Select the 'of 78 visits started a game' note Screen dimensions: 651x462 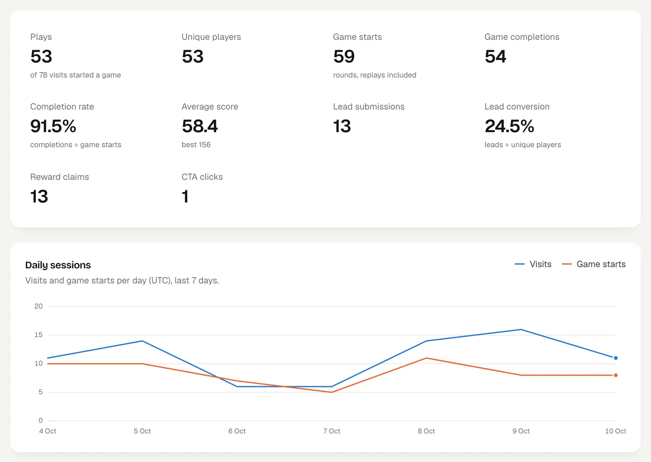[76, 75]
